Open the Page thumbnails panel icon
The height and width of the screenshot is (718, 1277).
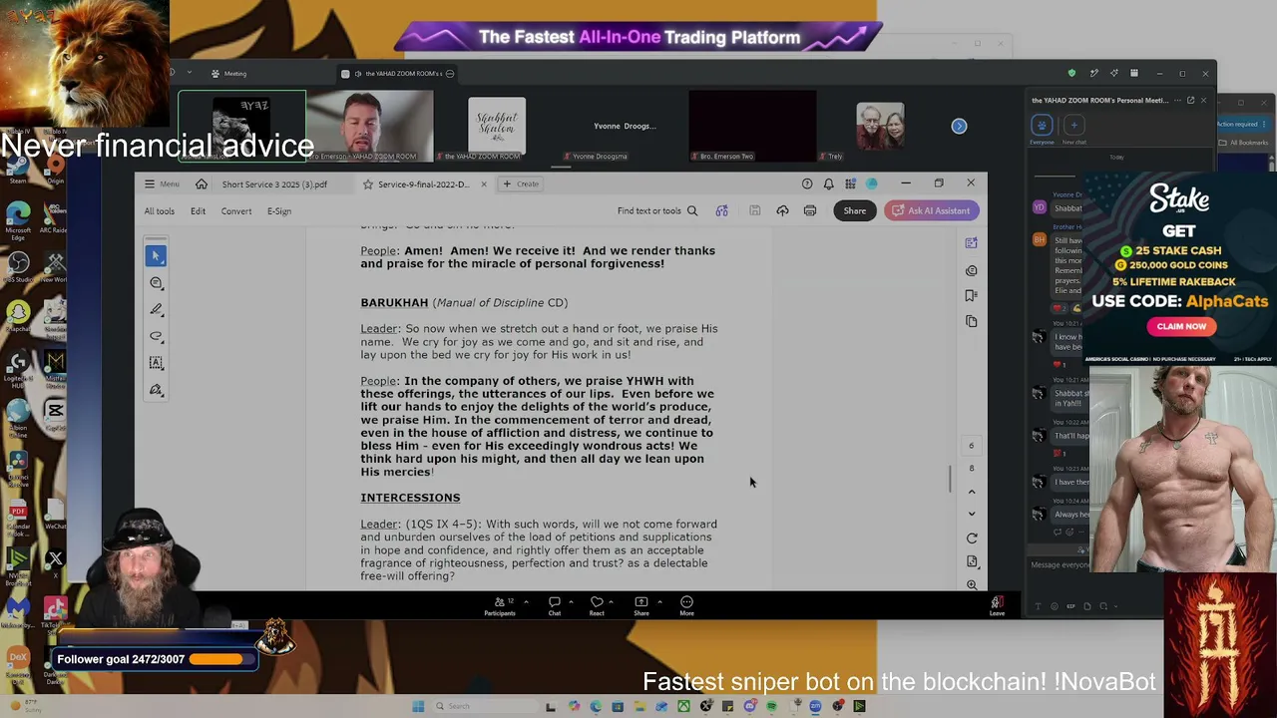coord(972,321)
